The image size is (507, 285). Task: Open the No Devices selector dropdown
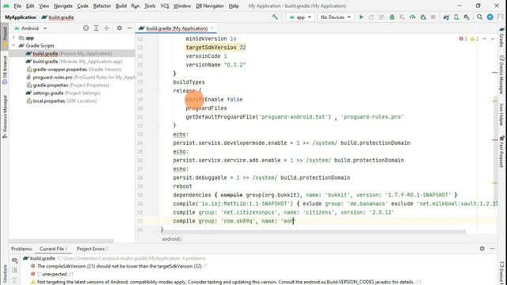click(335, 17)
